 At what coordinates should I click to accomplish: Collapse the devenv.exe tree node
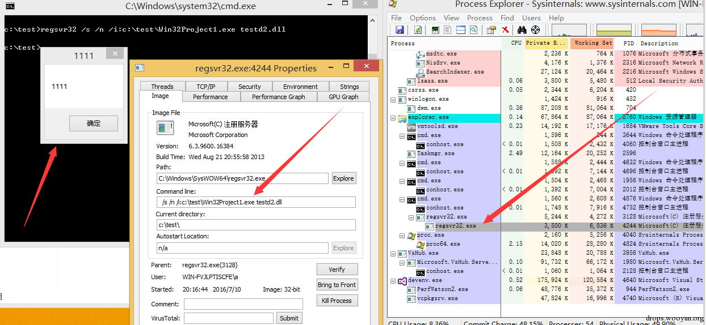pyautogui.click(x=393, y=280)
